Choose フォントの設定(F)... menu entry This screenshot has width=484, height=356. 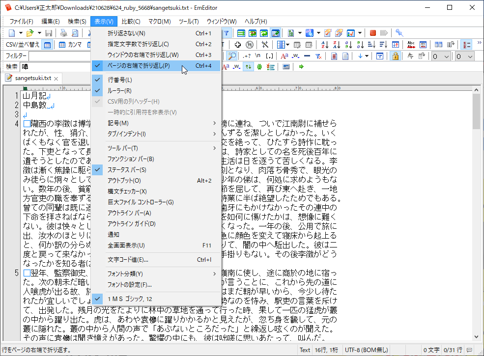pyautogui.click(x=156, y=285)
